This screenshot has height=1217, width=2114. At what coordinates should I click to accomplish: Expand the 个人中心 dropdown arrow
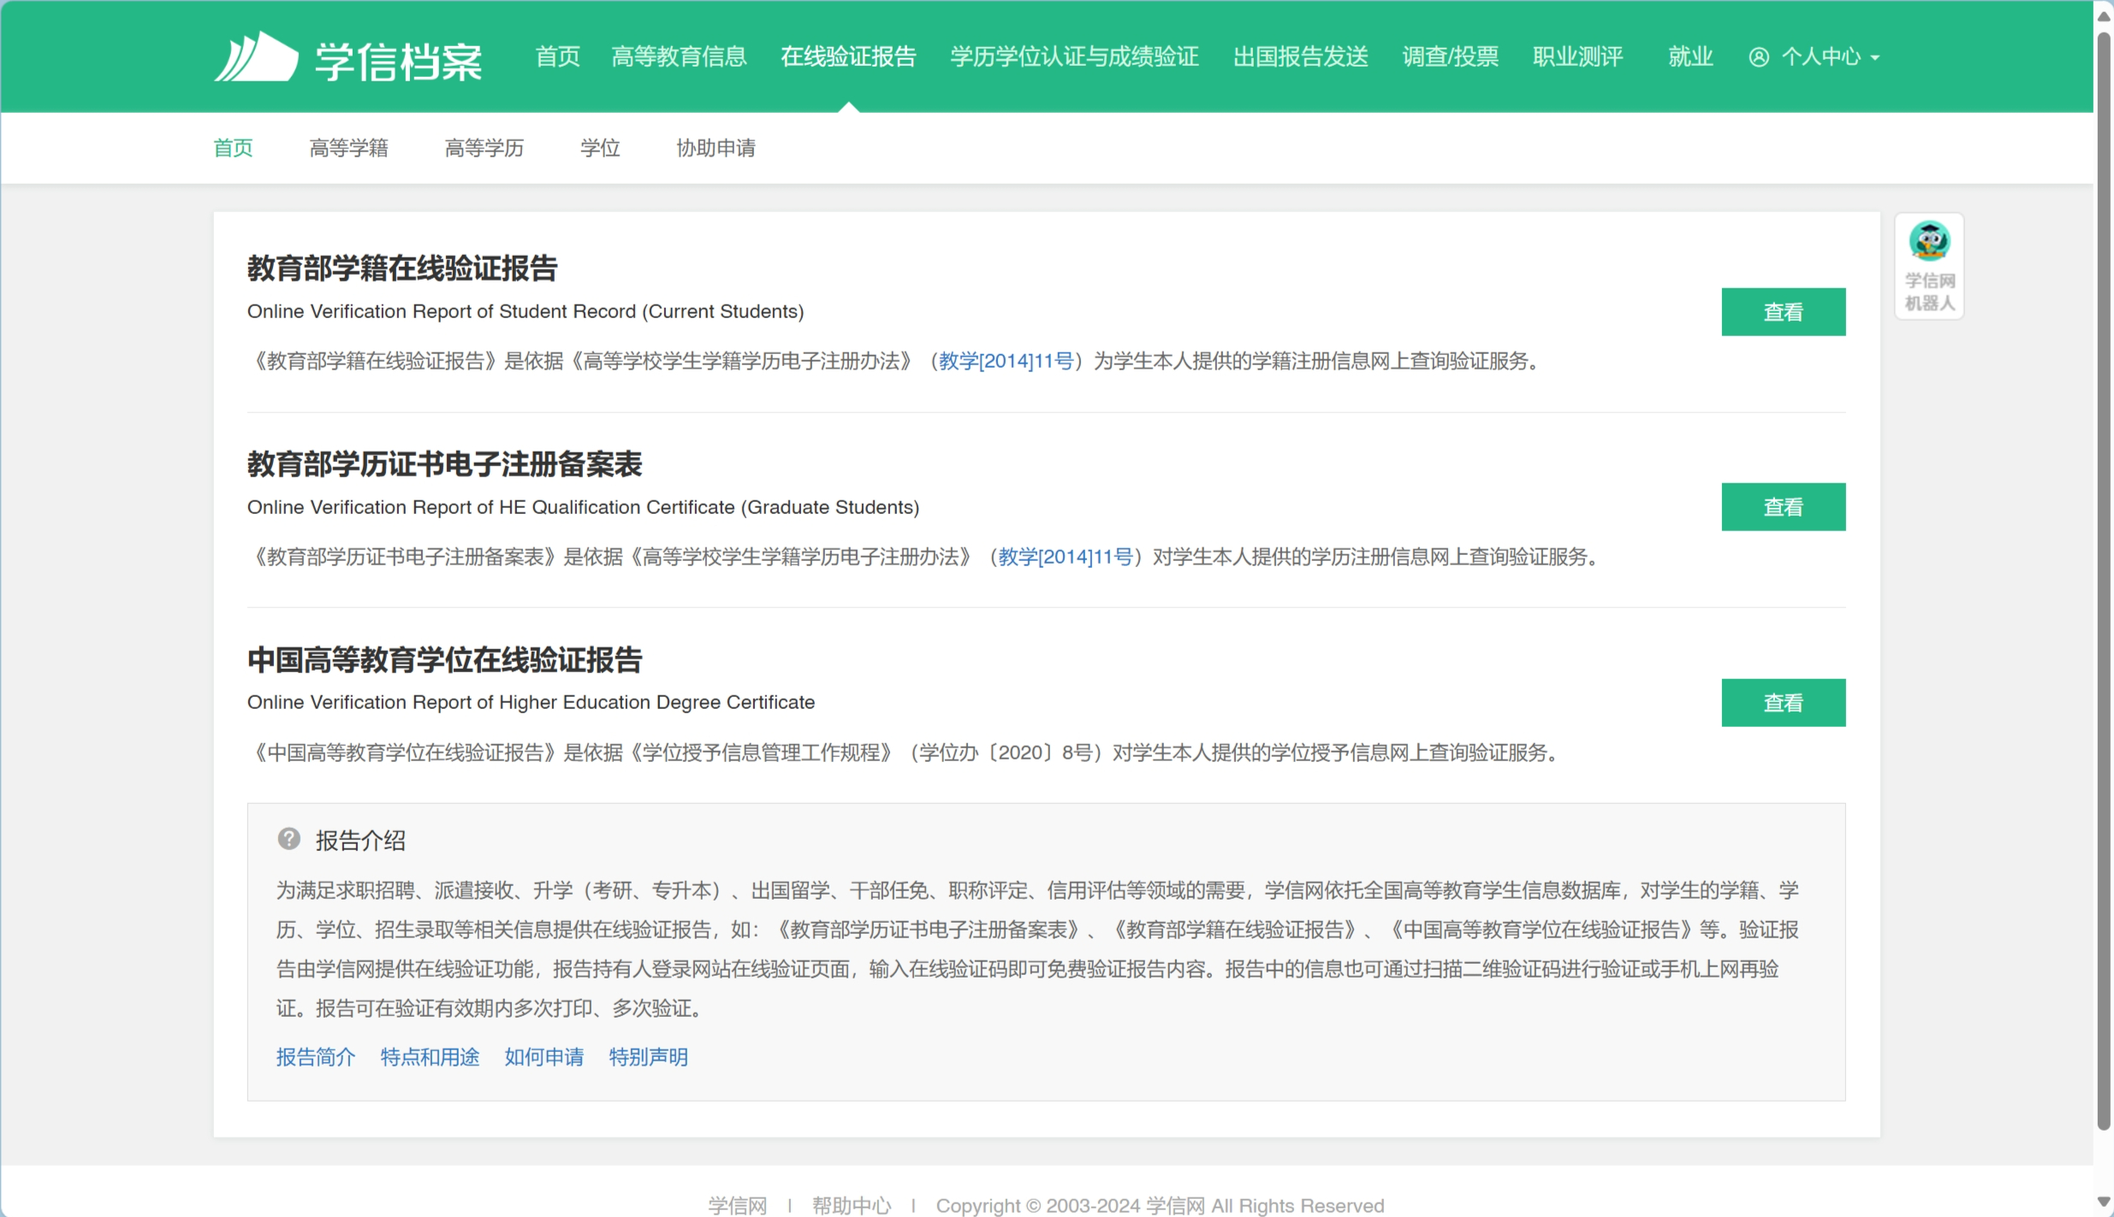pyautogui.click(x=1875, y=58)
